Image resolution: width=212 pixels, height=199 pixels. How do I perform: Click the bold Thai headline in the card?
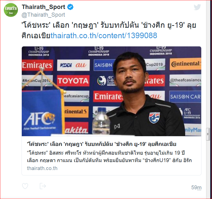(102, 144)
